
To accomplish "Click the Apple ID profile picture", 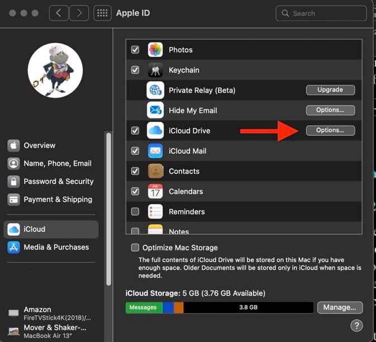I will coord(55,70).
